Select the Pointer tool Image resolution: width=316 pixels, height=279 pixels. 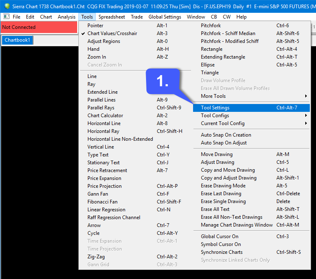[x=134, y=26]
